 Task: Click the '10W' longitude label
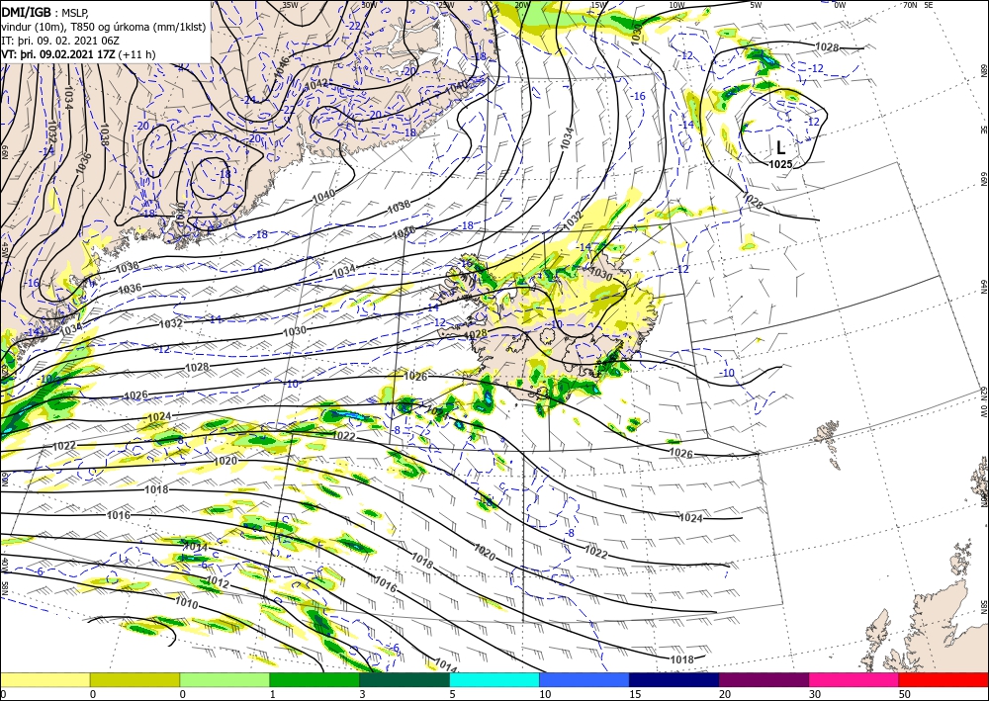click(x=676, y=5)
